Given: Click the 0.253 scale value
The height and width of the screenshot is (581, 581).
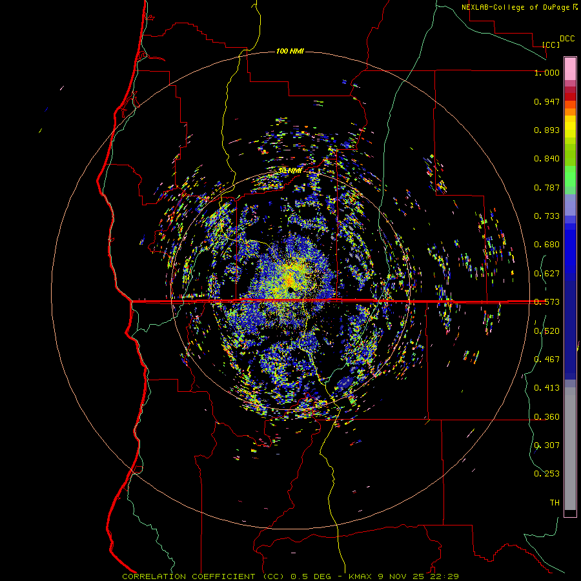Looking at the screenshot, I should click(x=547, y=474).
